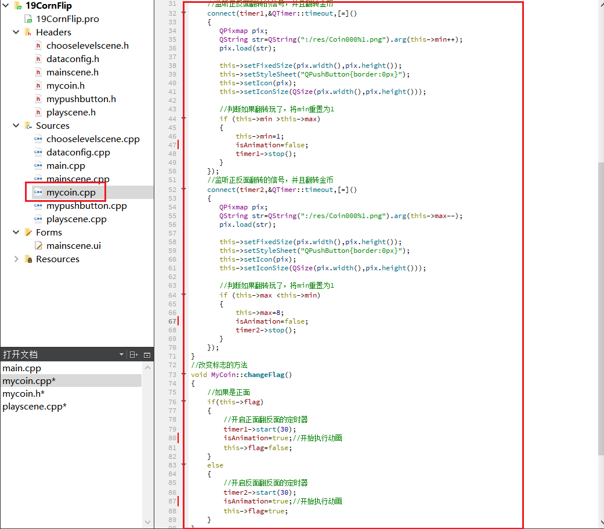The image size is (604, 529).
Task: Open chooselevelscene.cpp source
Action: click(x=93, y=139)
